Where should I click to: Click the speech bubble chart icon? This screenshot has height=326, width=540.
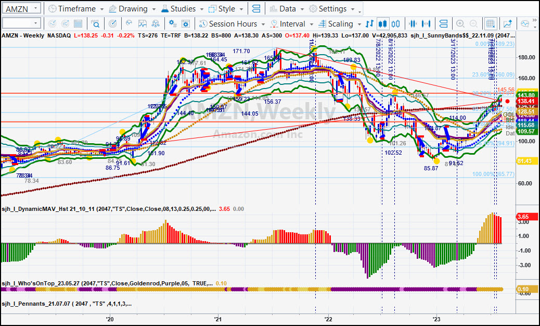[x=525, y=24]
